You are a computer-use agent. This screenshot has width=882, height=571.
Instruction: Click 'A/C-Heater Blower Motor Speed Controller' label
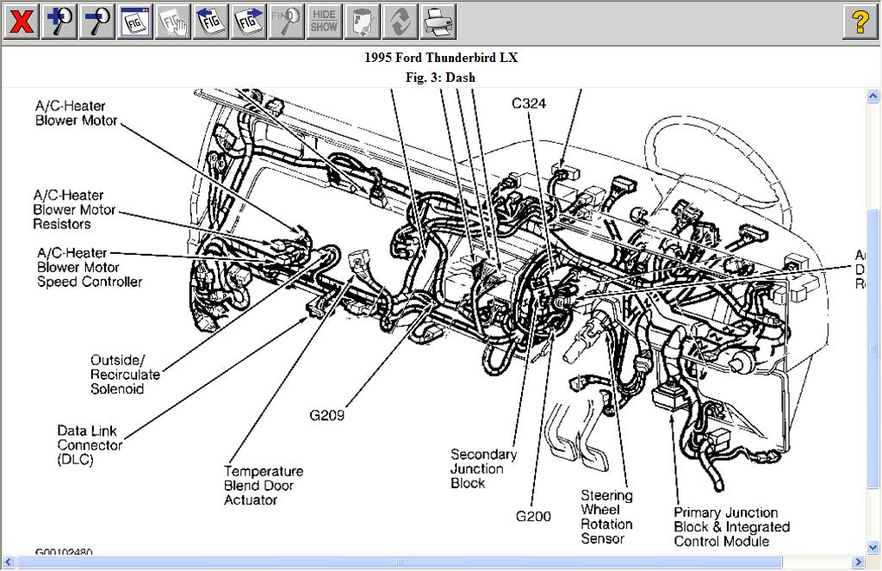pos(89,267)
